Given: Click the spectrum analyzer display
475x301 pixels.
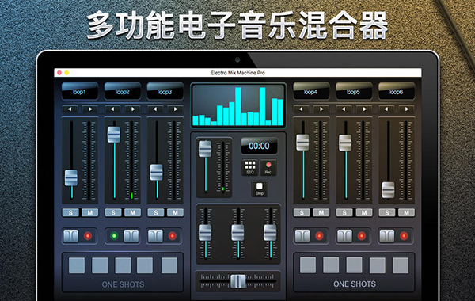Looking at the screenshot, I should click(238, 105).
